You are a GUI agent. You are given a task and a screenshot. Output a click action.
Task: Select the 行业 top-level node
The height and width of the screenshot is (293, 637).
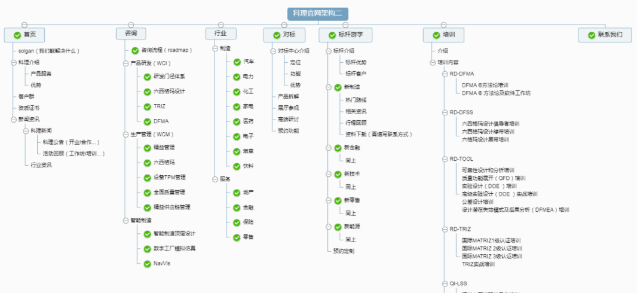coord(220,33)
